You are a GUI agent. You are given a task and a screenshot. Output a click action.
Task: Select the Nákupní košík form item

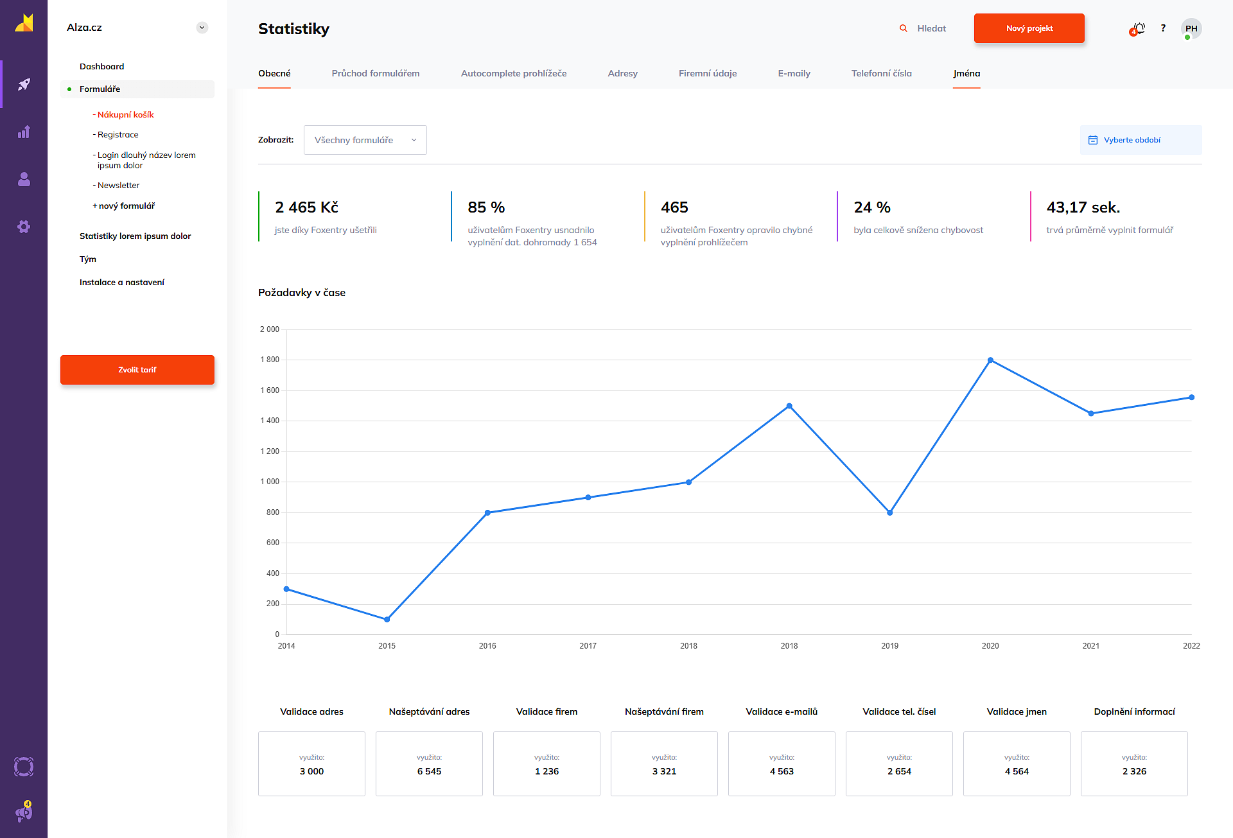(125, 114)
